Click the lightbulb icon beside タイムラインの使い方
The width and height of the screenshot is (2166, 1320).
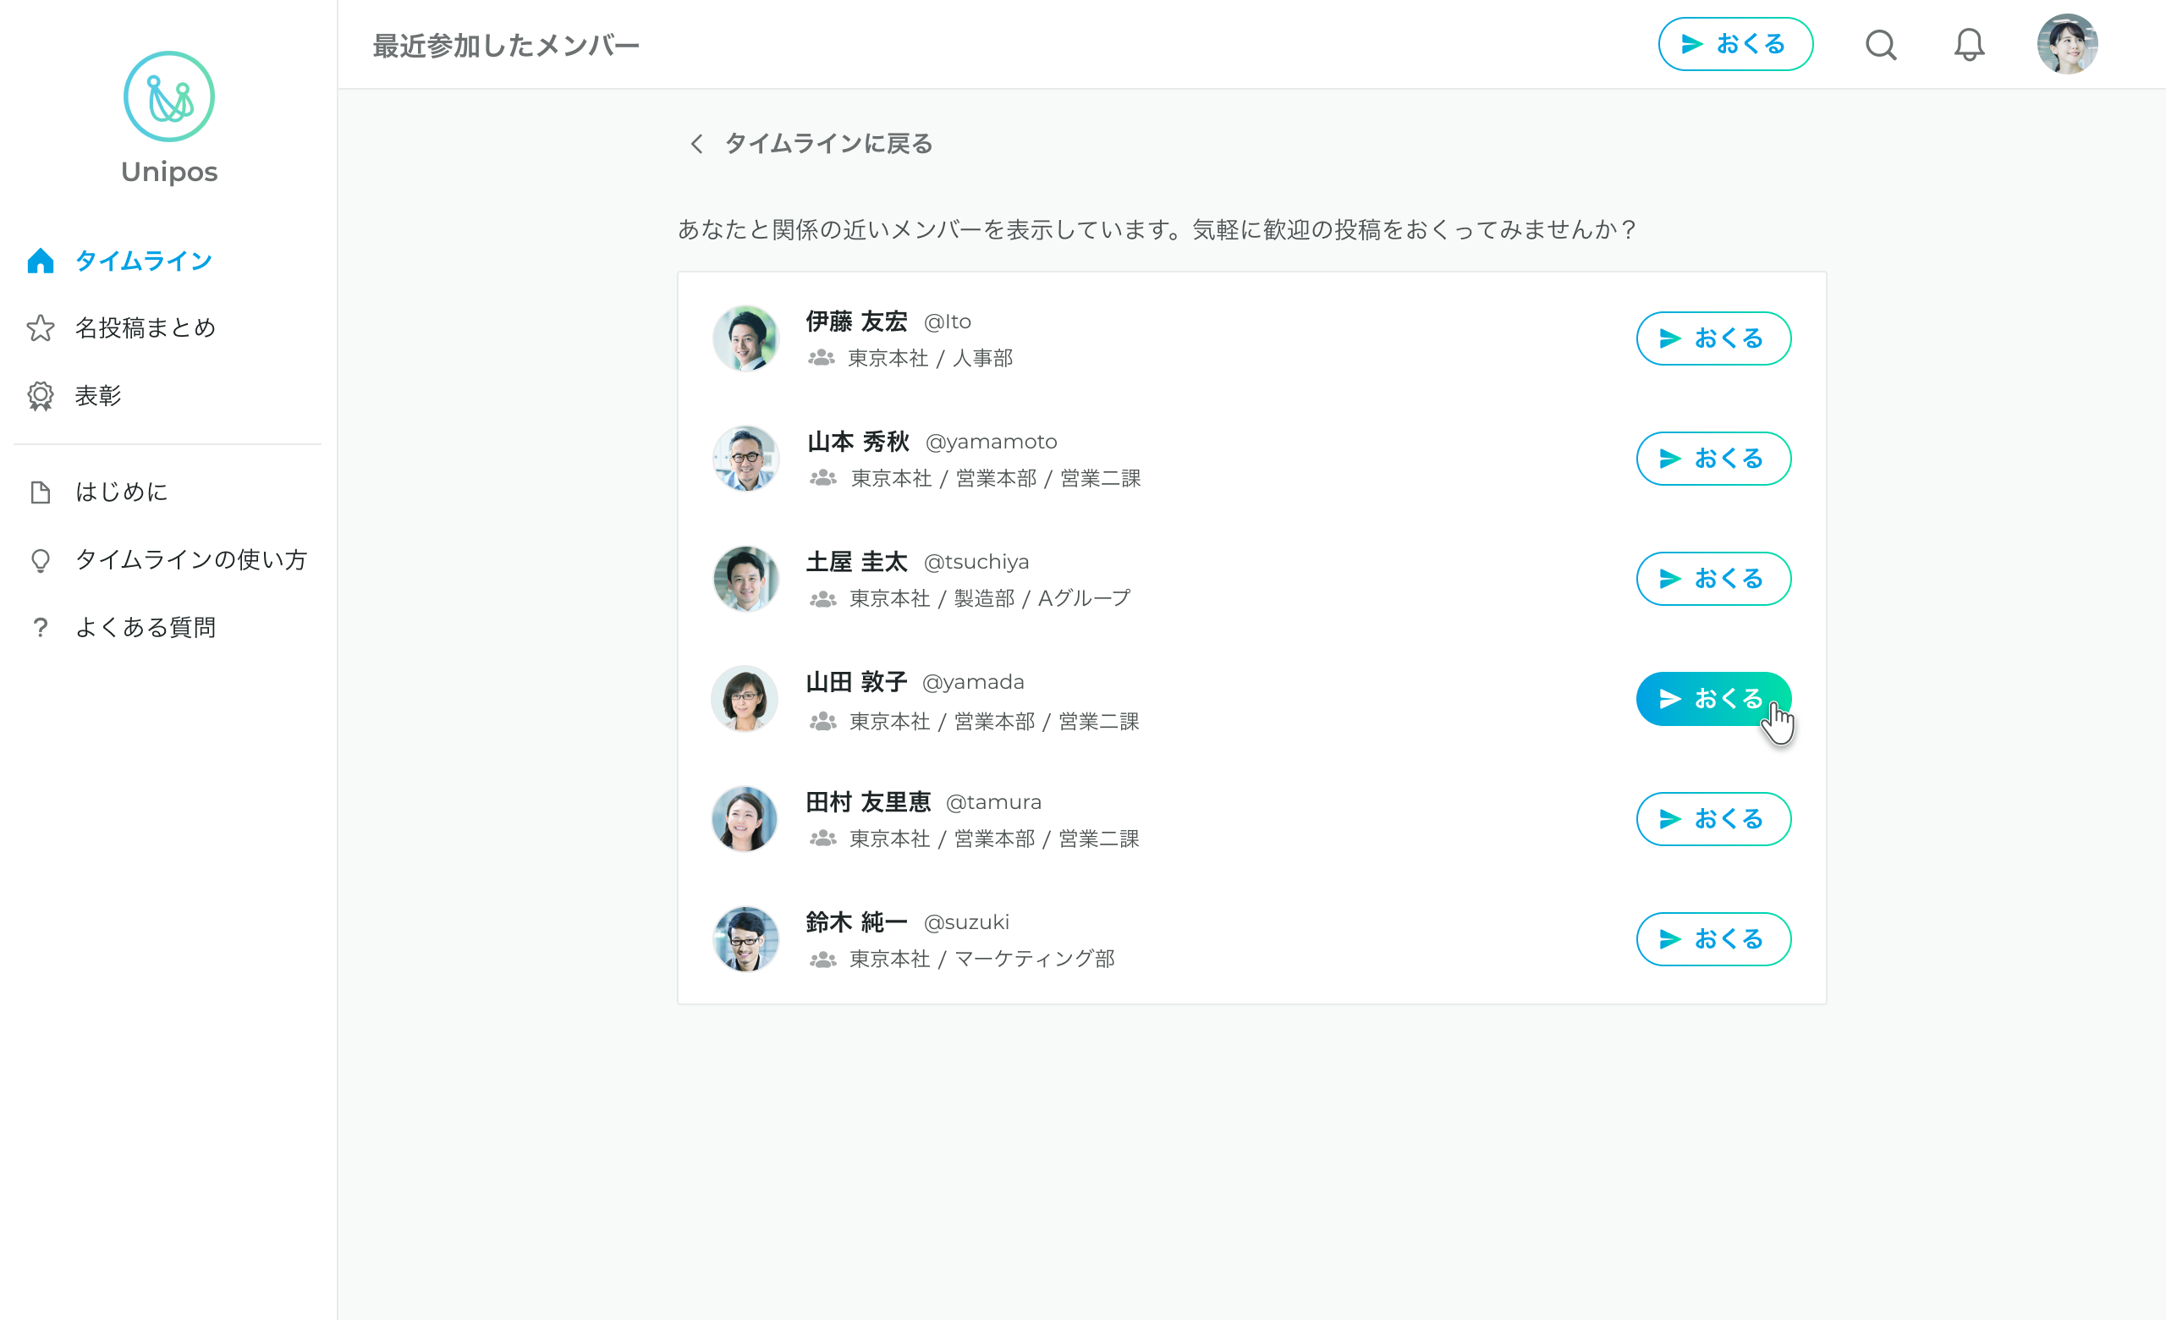point(41,561)
